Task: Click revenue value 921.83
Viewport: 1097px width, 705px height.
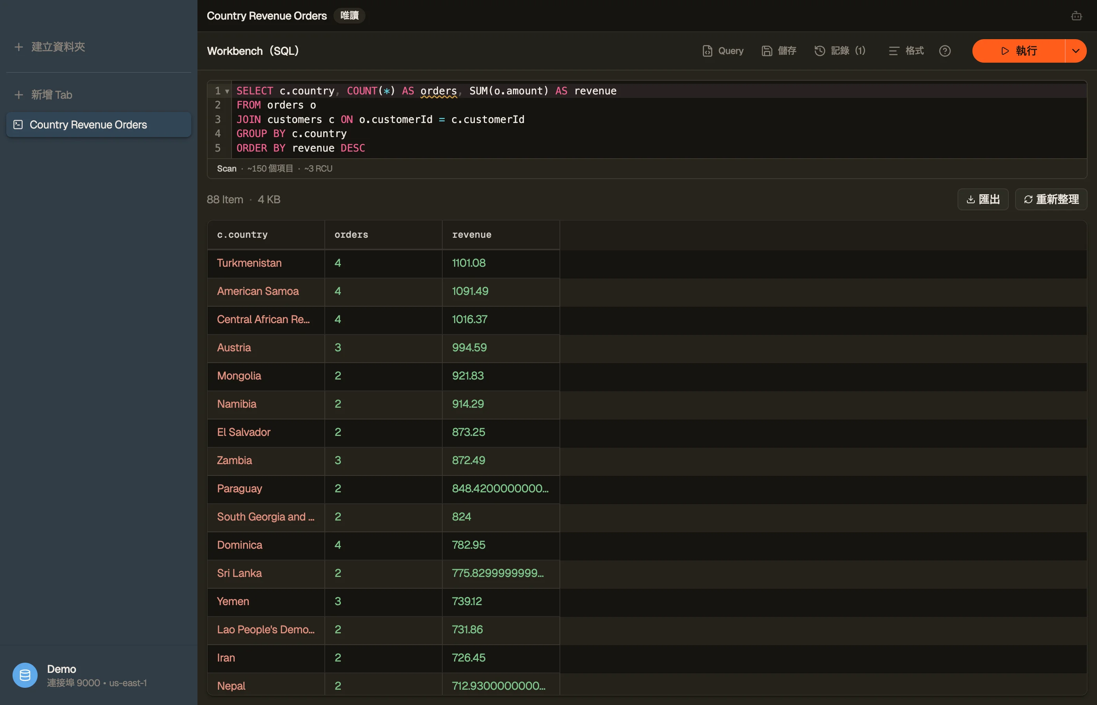Action: (x=501, y=376)
